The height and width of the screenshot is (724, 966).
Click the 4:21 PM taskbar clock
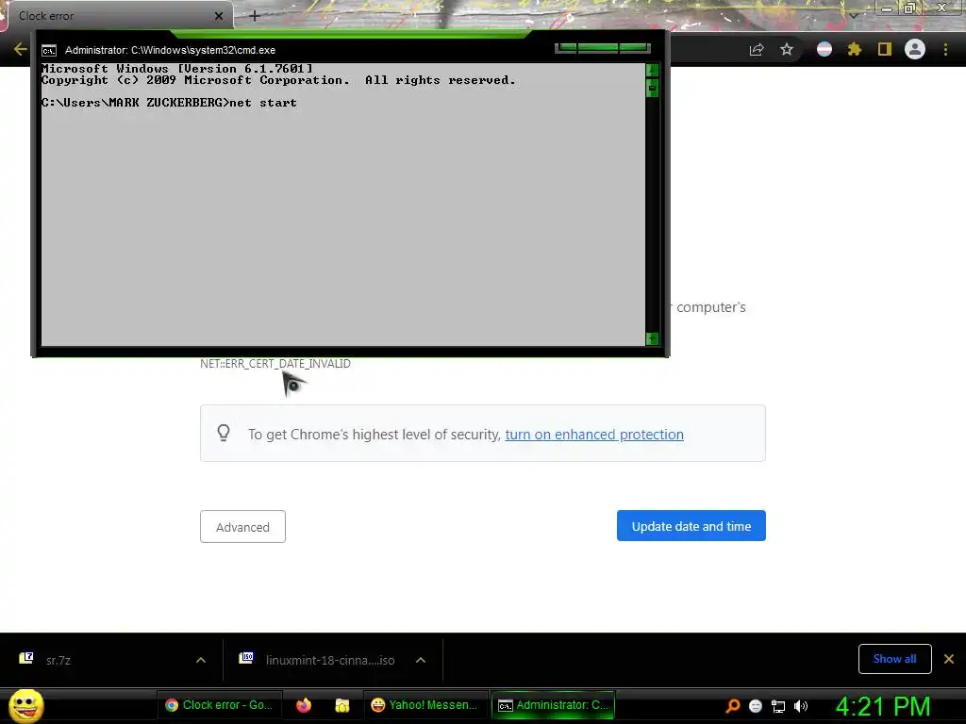(883, 706)
